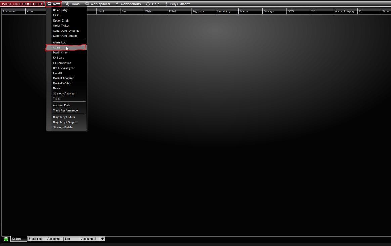Open the Connections menu
This screenshot has height=246, width=391.
coord(128,4)
